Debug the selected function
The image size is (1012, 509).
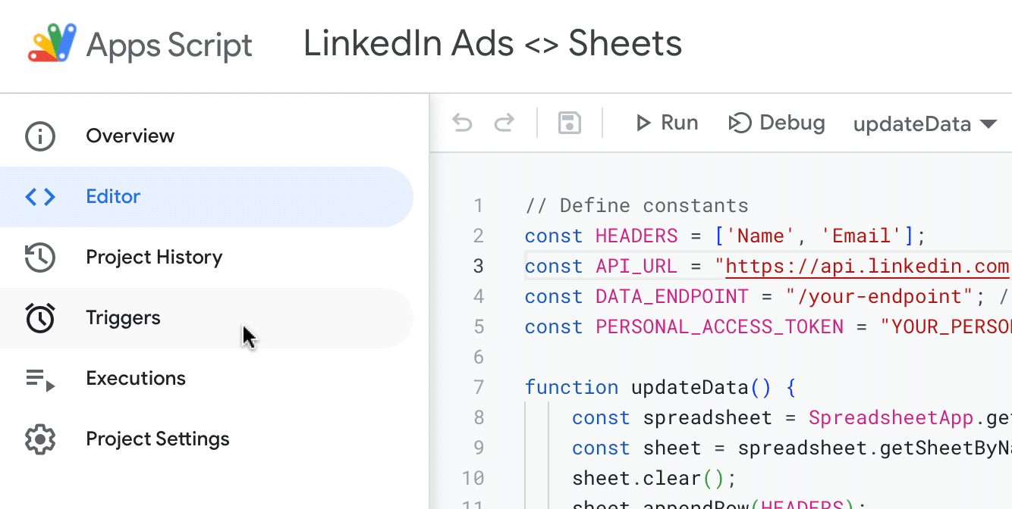click(776, 123)
